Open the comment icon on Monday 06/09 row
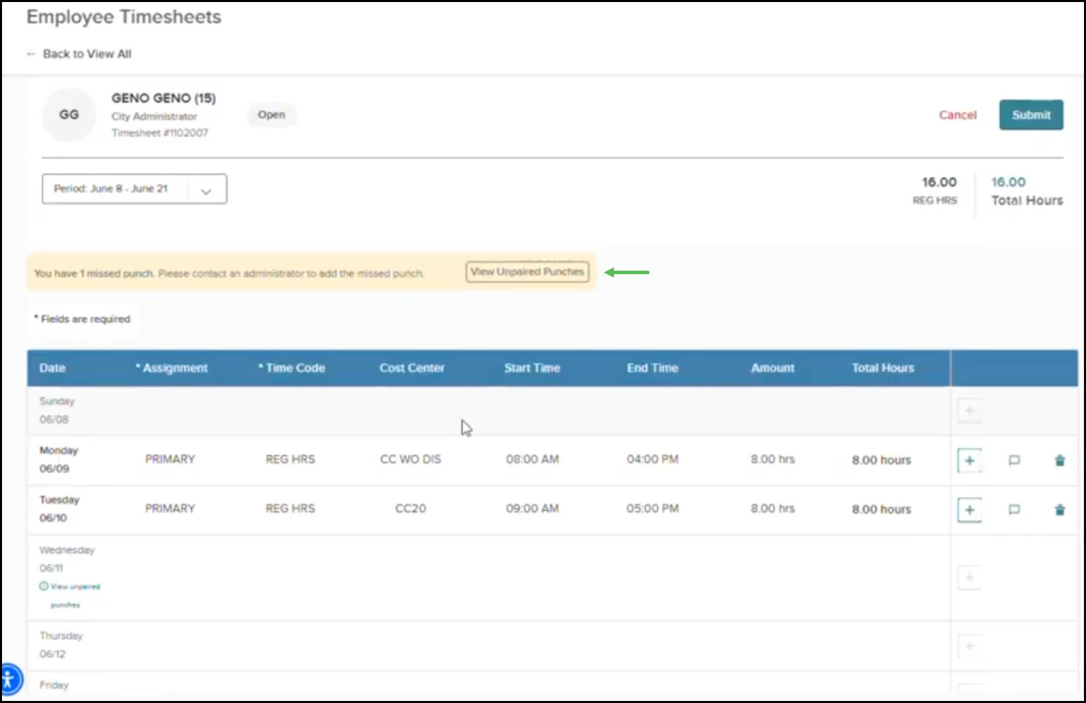This screenshot has height=703, width=1086. [x=1014, y=461]
